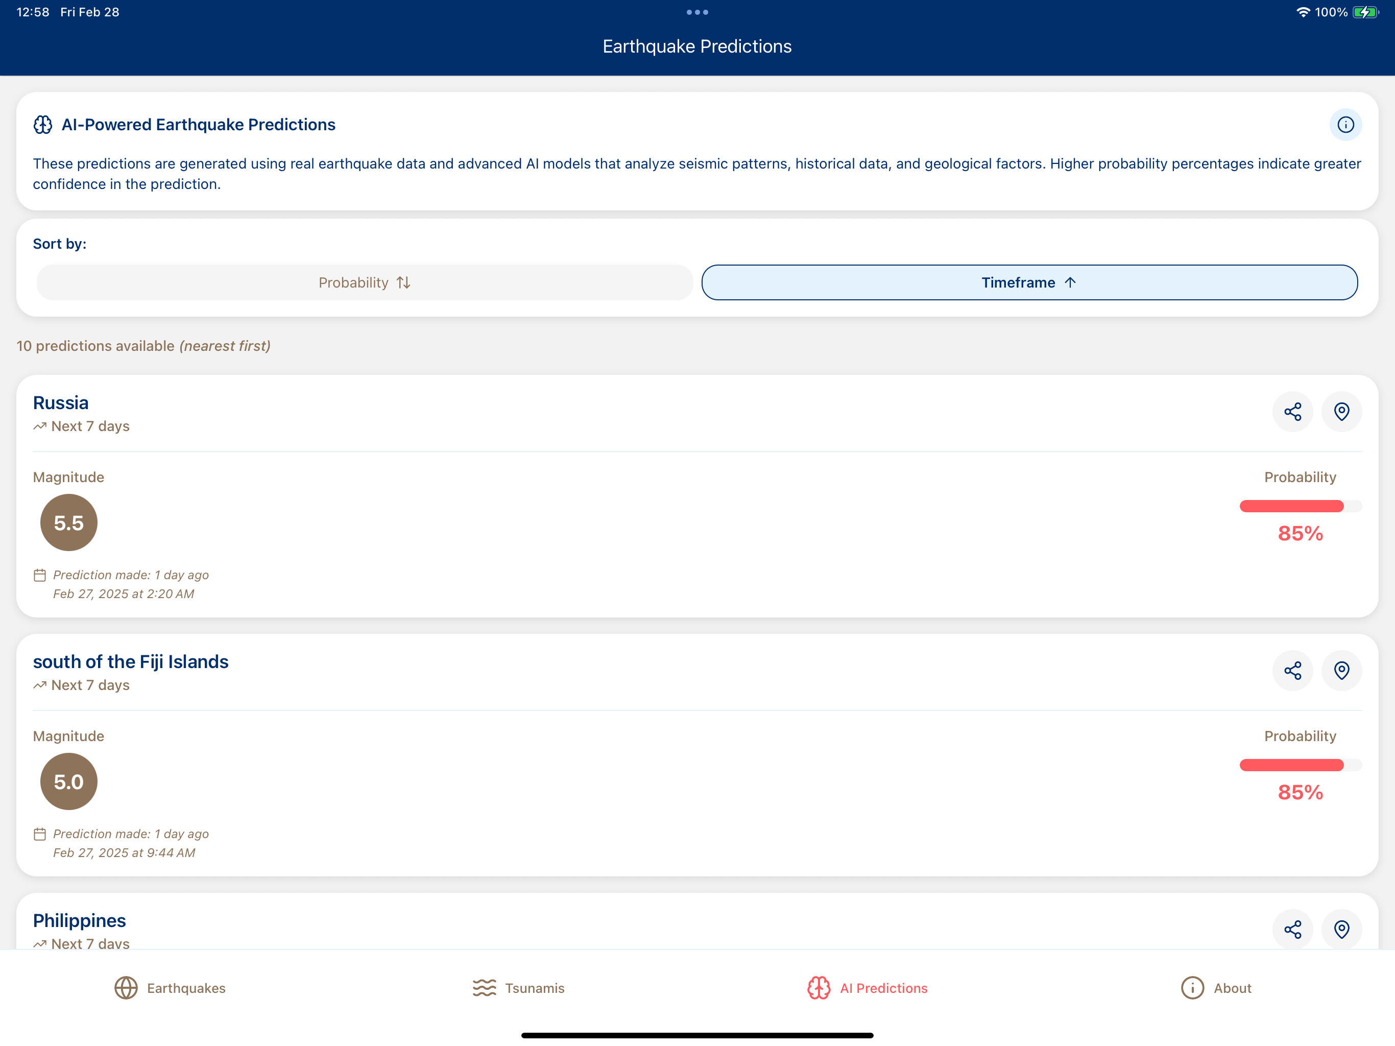Open the AI Predictions tab
1395x1046 pixels.
(x=867, y=988)
